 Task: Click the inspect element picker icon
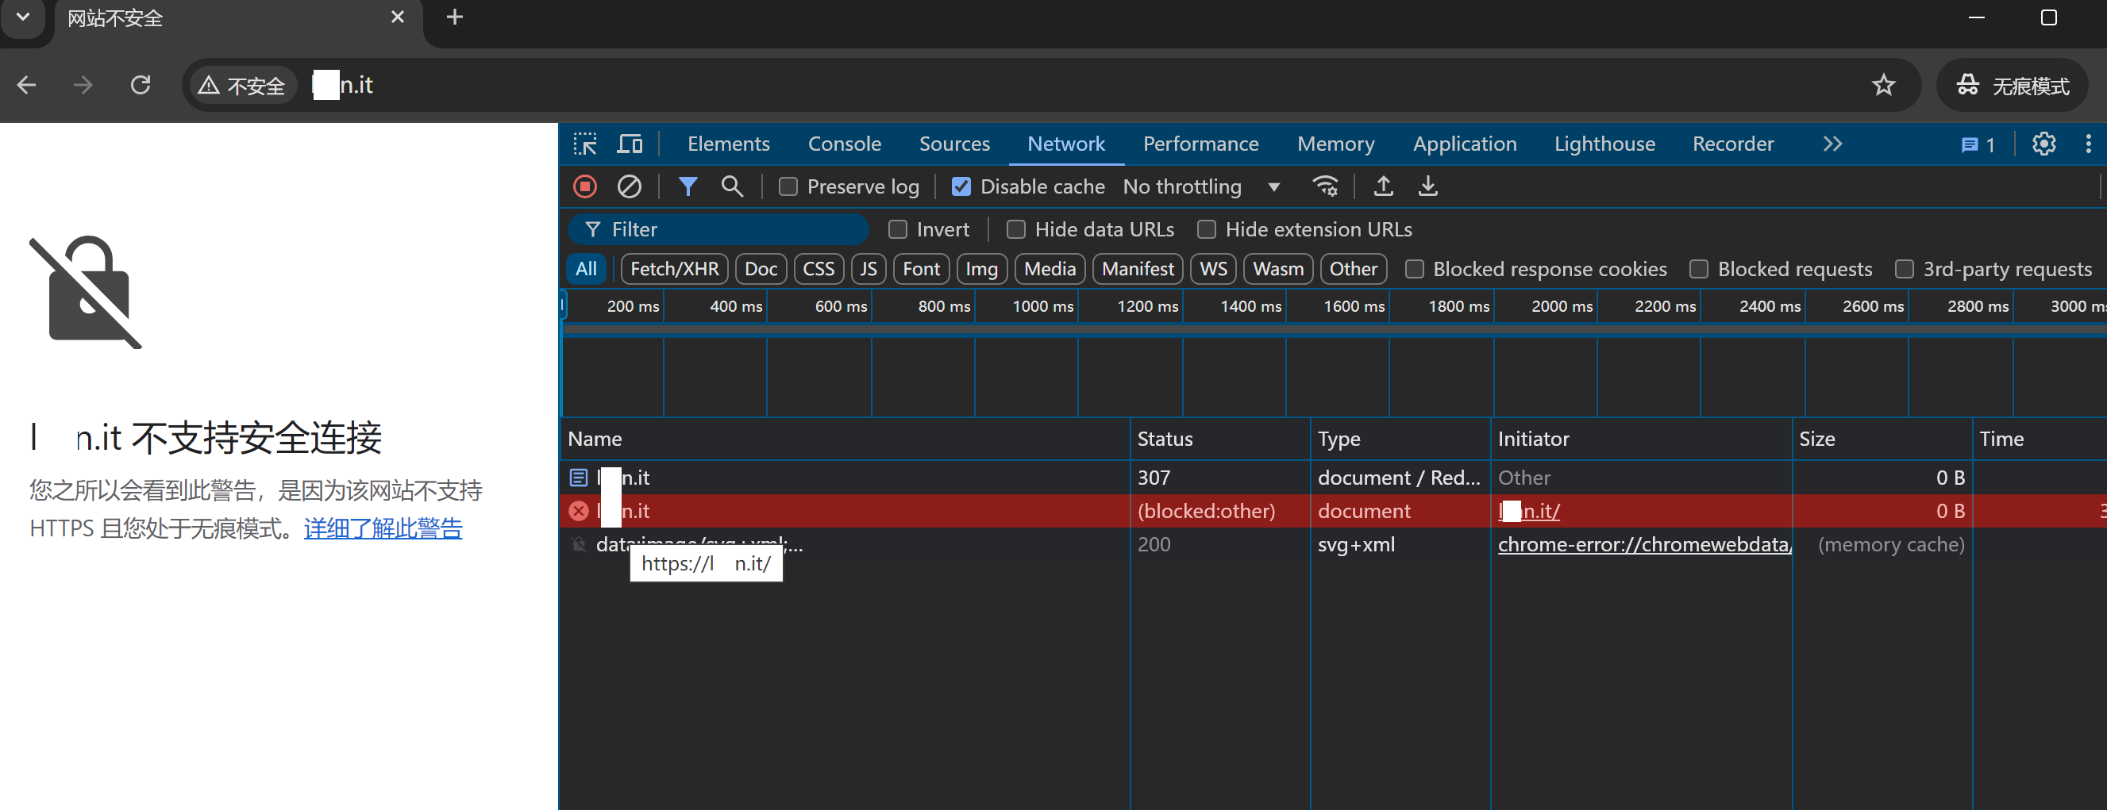585,144
